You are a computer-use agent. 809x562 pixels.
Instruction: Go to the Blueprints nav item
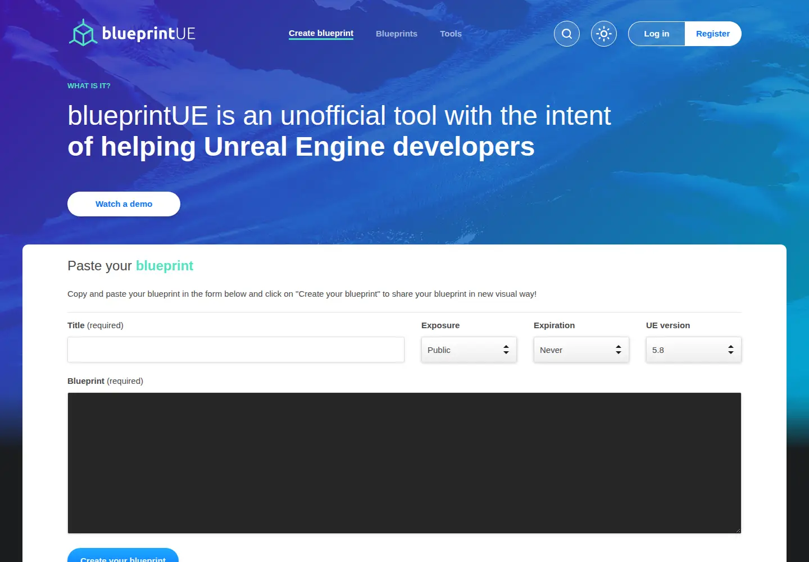(x=397, y=34)
